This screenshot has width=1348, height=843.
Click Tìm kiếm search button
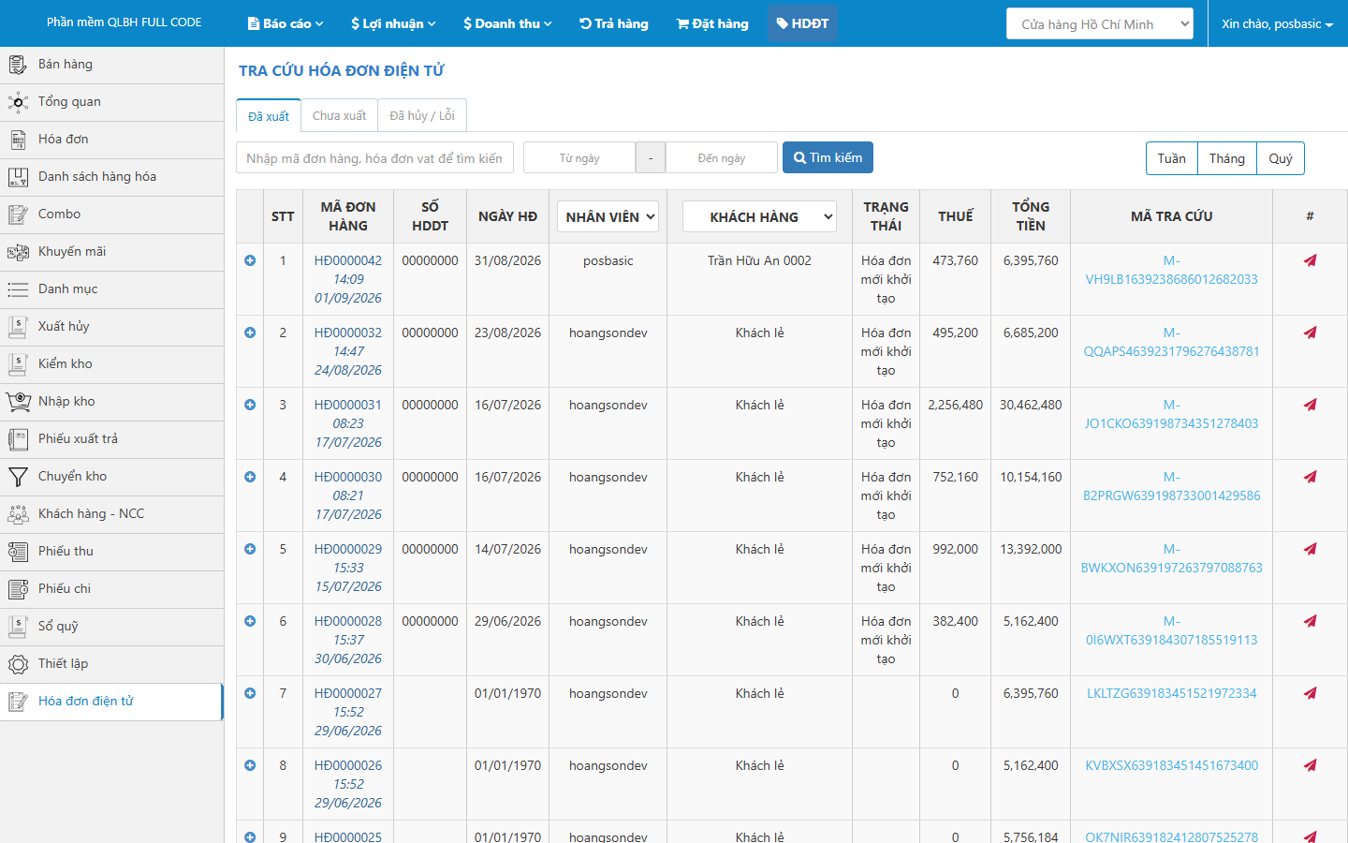tap(828, 157)
